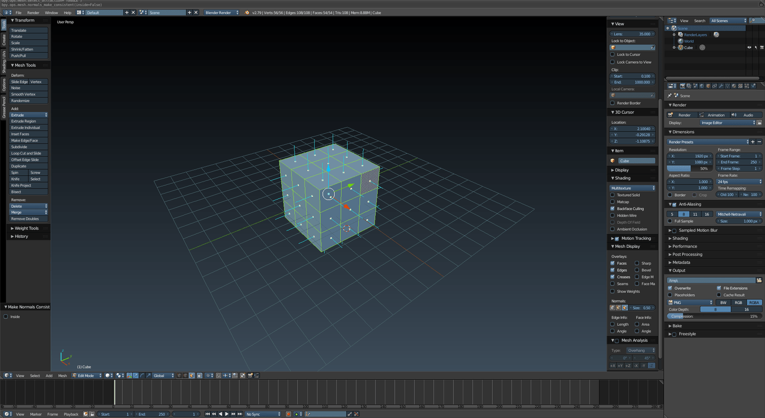This screenshot has height=418, width=765.
Task: Open the Texture properties checker icon
Action: click(x=740, y=86)
